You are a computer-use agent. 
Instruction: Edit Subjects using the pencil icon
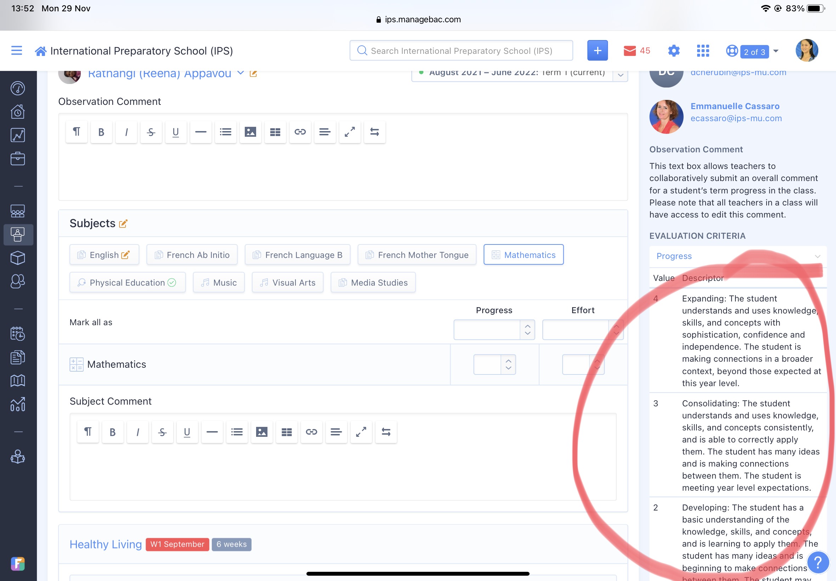tap(123, 224)
